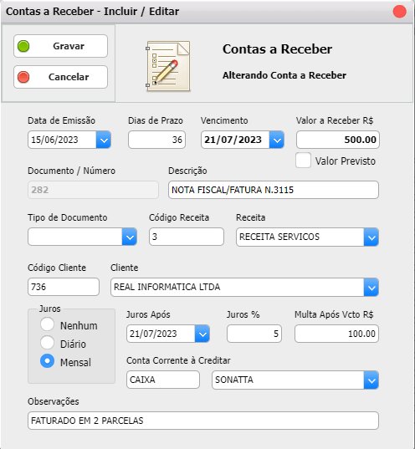Click the RECEITA SERVICOS combo box text
Screen dimensions: 415x449
tap(279, 237)
